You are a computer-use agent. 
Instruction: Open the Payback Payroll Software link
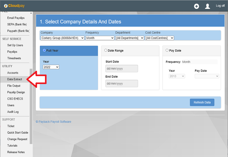click(54, 122)
